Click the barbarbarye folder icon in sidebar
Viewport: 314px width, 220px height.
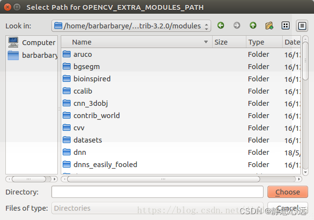13,55
